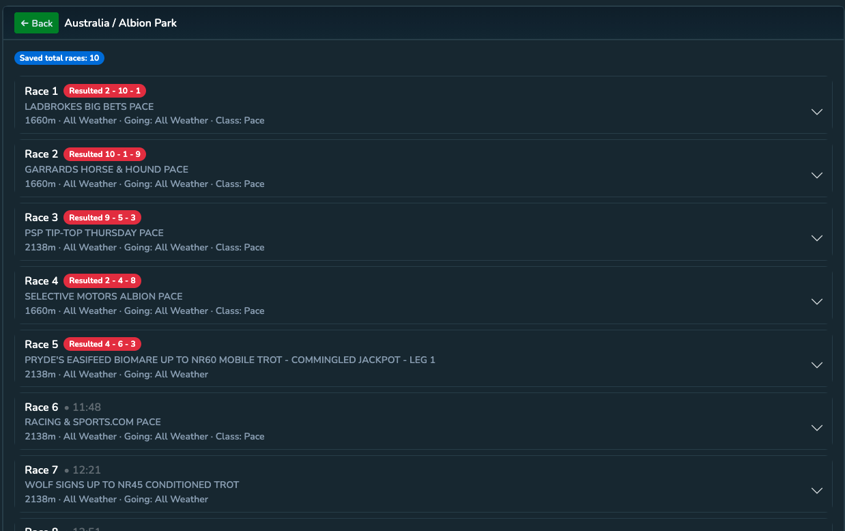The width and height of the screenshot is (845, 531).
Task: Click the 'GARRARDS HORSE & HOUND PACE' race name
Action: 106,169
